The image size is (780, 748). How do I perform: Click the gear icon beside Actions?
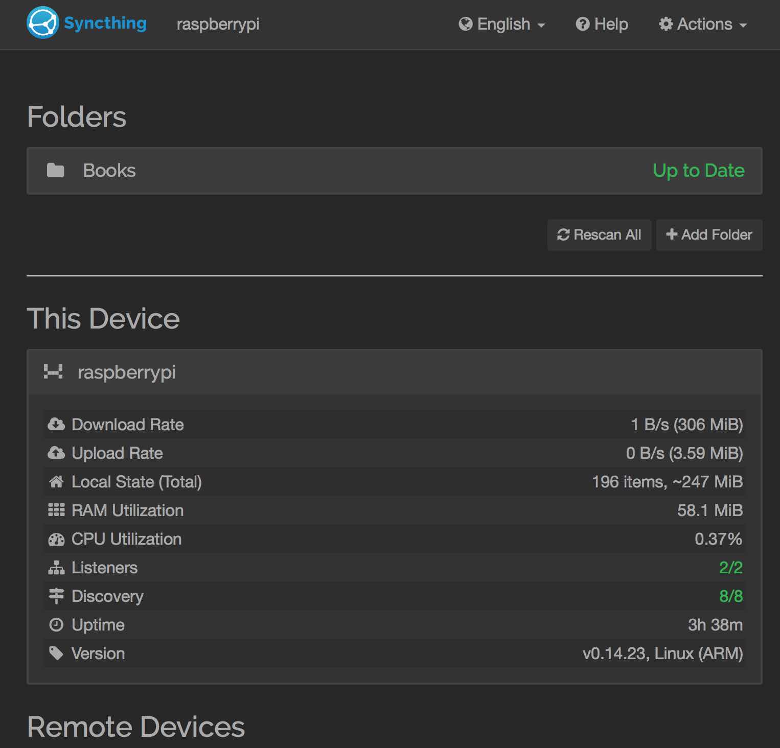666,24
